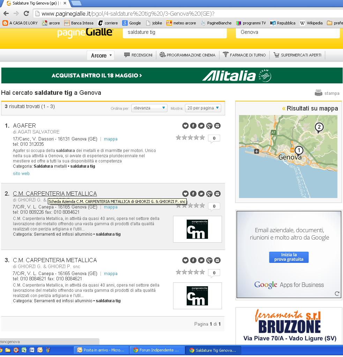The image size is (343, 357).
Task: Click heart icon for result 2 Carpenteria Metallica
Action: click(185, 194)
